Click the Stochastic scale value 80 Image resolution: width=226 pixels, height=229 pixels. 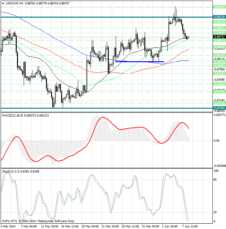pyautogui.click(x=216, y=180)
